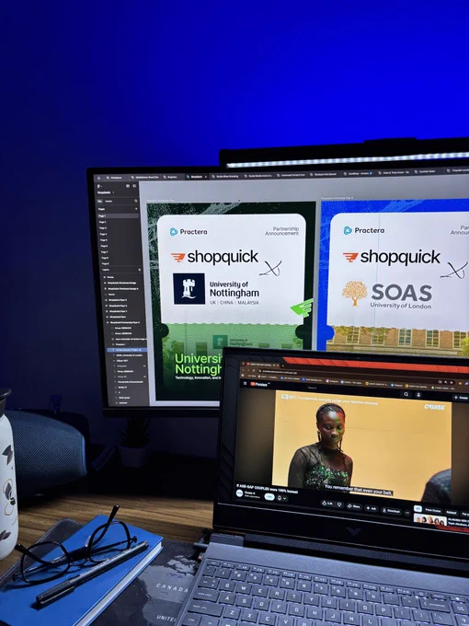Select the highlighted blue layer row
Viewport: 469px width, 626px height.
tap(127, 350)
